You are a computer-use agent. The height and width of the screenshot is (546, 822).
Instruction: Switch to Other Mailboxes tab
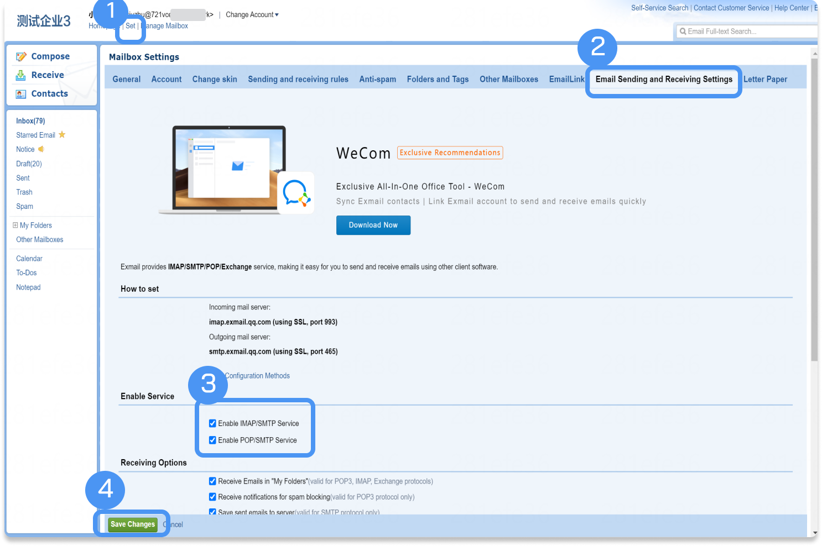pyautogui.click(x=509, y=79)
